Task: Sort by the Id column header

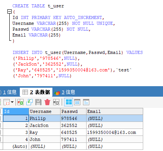Action: 16,111
